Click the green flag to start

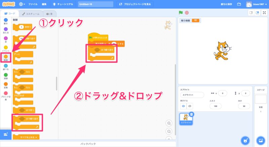coord(181,13)
